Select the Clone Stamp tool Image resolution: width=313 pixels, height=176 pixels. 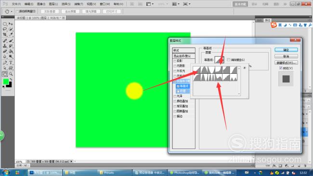tap(5, 46)
